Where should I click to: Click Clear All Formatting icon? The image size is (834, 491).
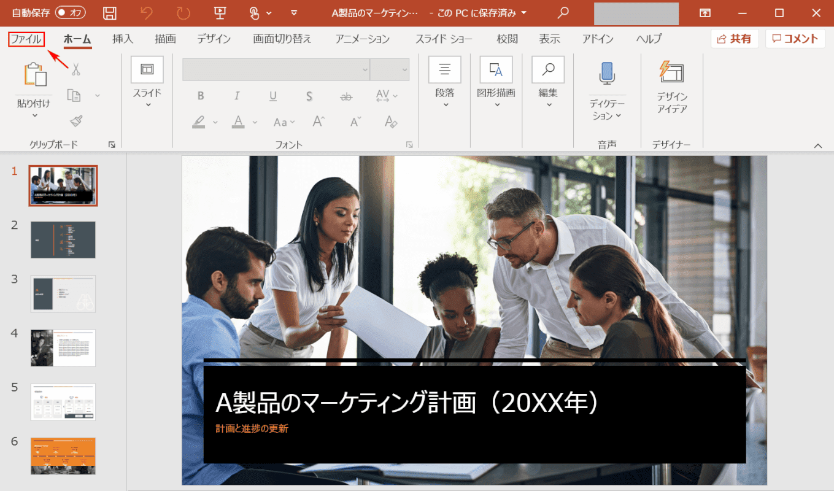click(x=391, y=122)
